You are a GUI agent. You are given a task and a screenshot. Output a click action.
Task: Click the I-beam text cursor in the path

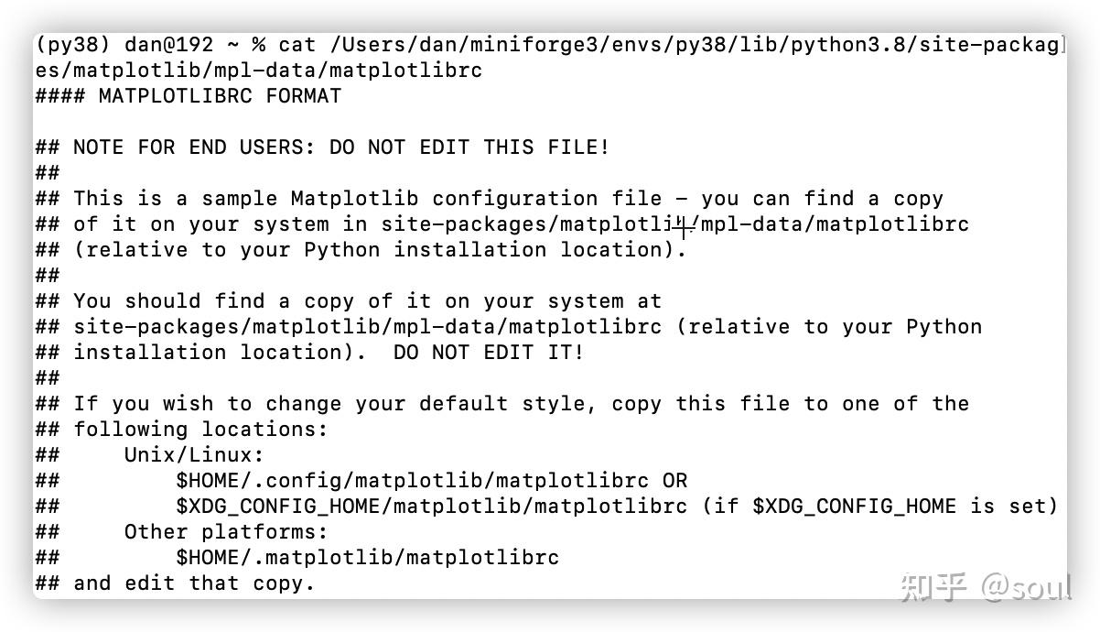point(683,223)
